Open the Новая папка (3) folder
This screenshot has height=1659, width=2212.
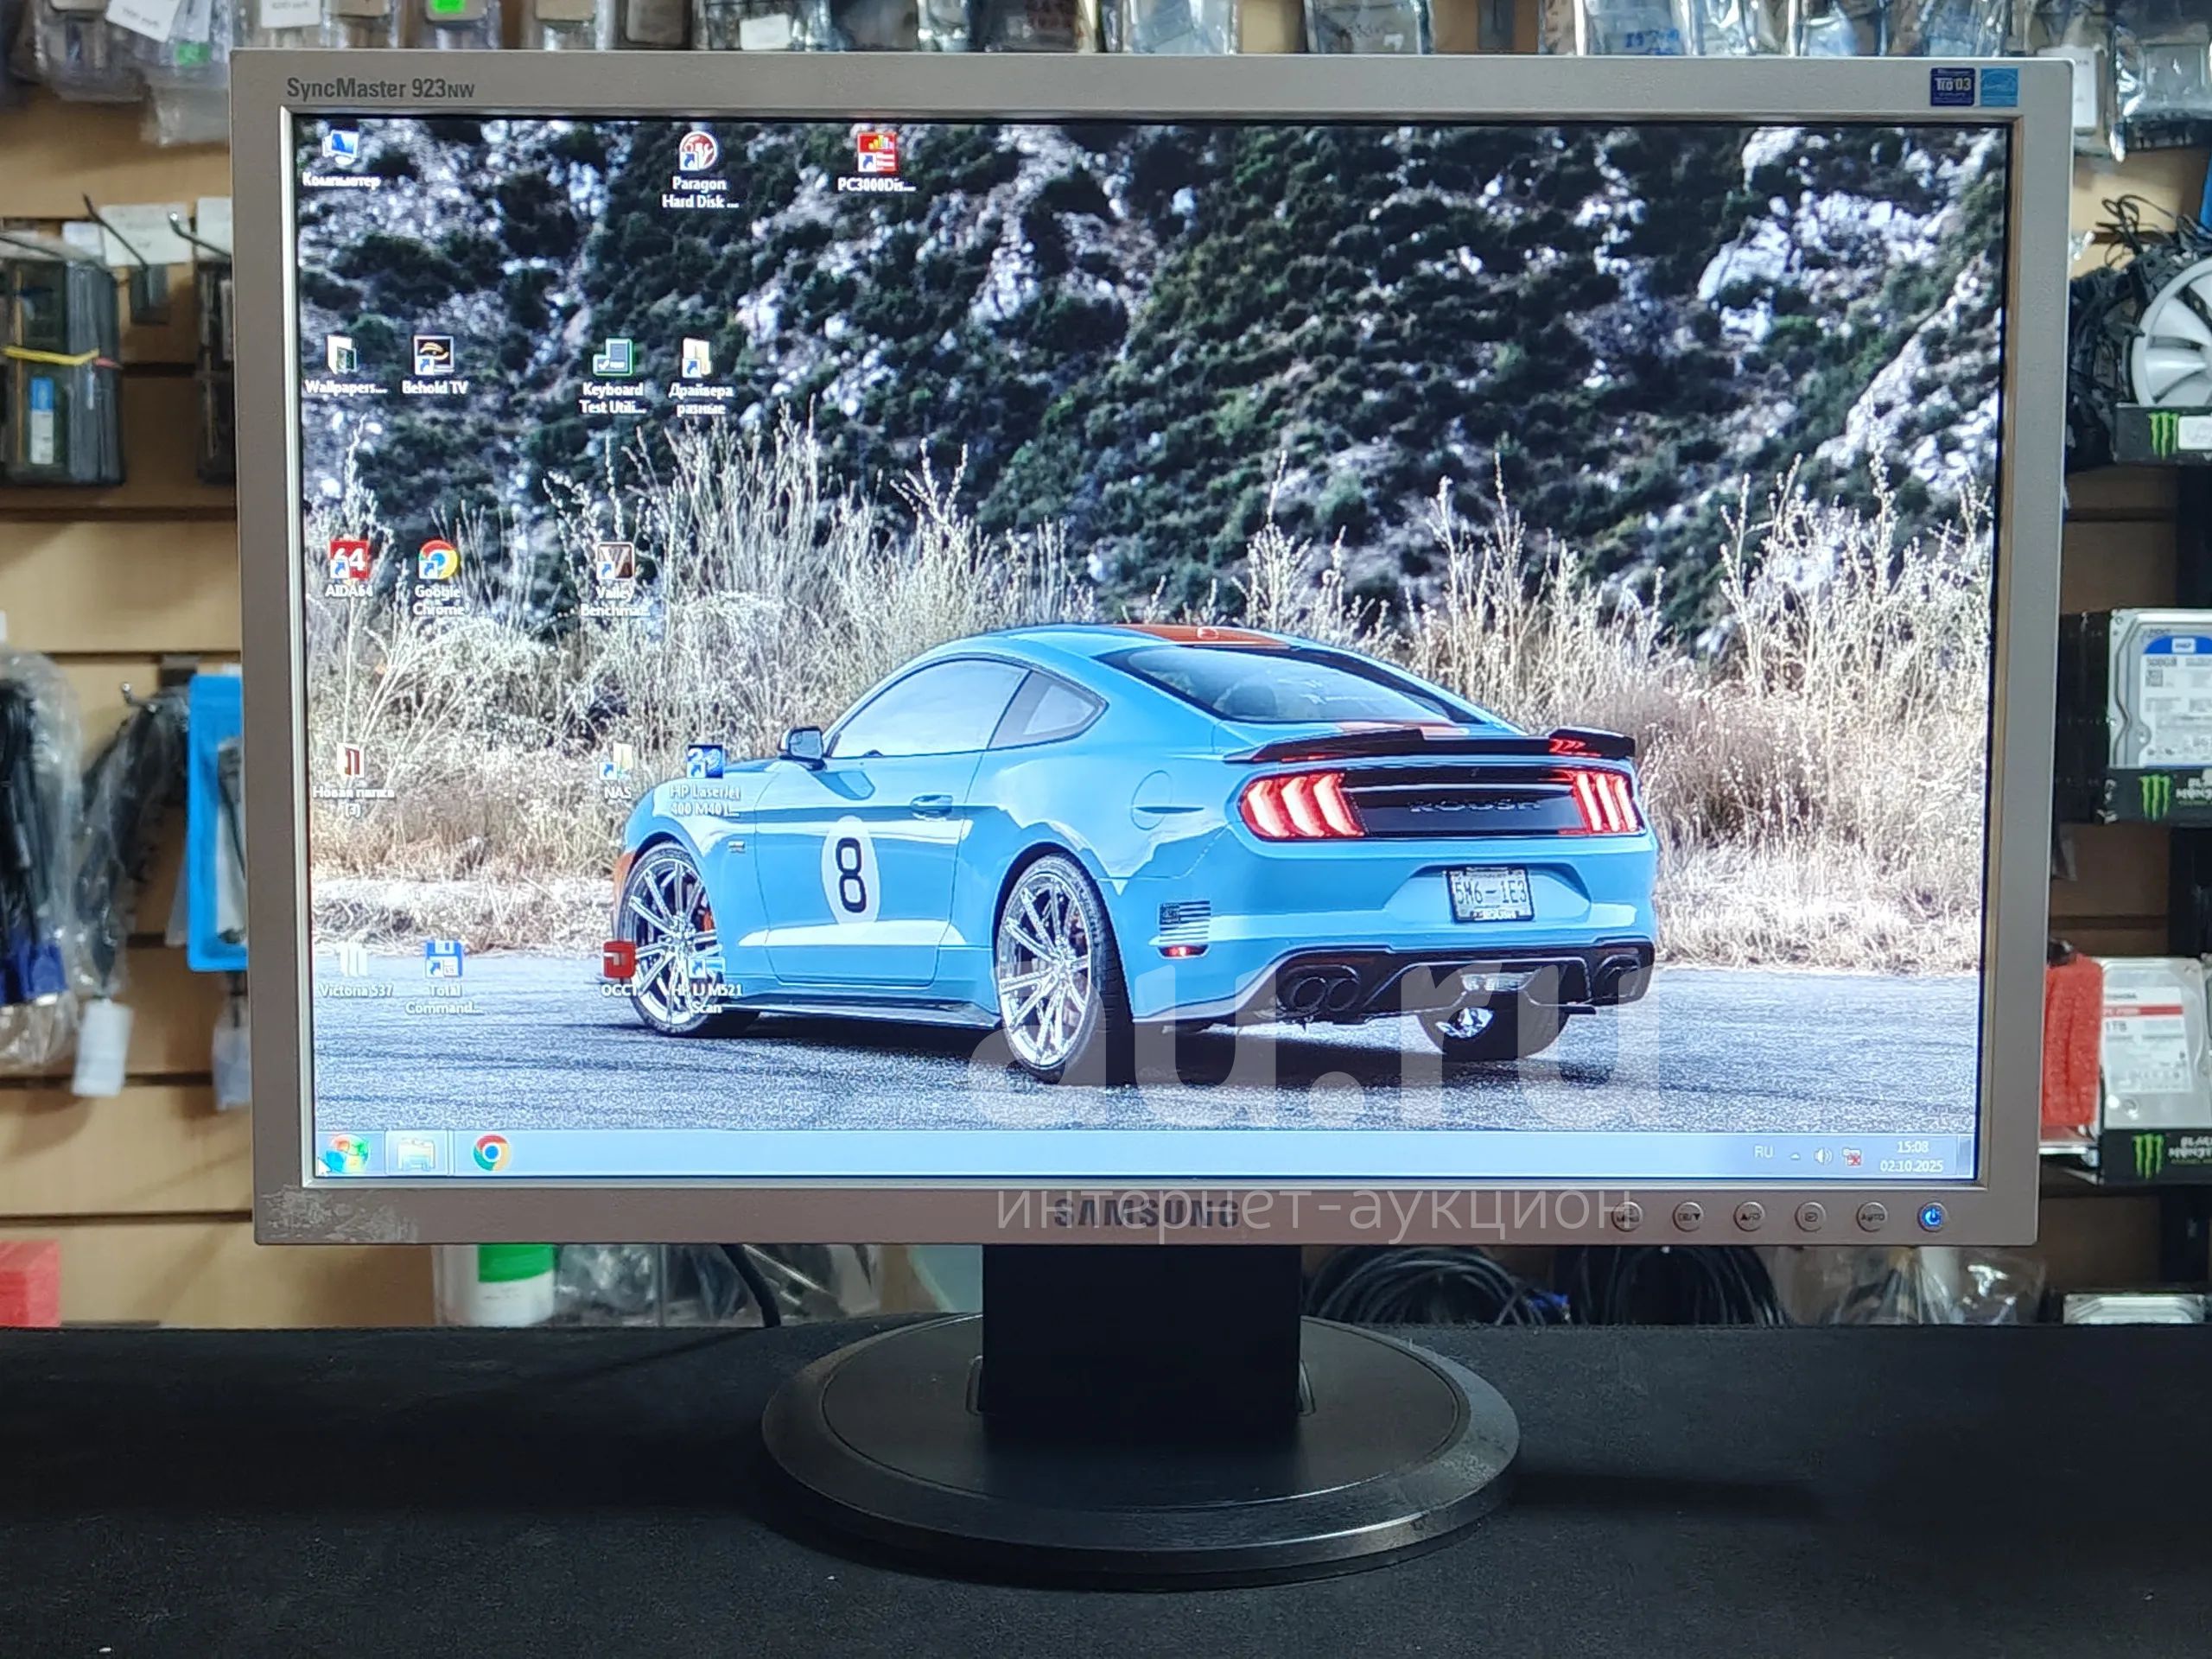click(351, 763)
